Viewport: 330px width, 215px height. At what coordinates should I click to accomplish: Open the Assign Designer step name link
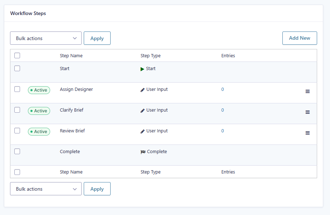pyautogui.click(x=76, y=89)
